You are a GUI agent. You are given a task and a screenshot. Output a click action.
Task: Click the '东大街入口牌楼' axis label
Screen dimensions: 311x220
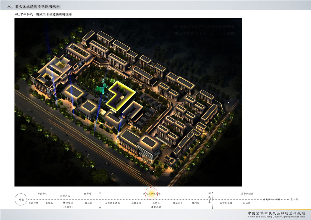(272, 199)
